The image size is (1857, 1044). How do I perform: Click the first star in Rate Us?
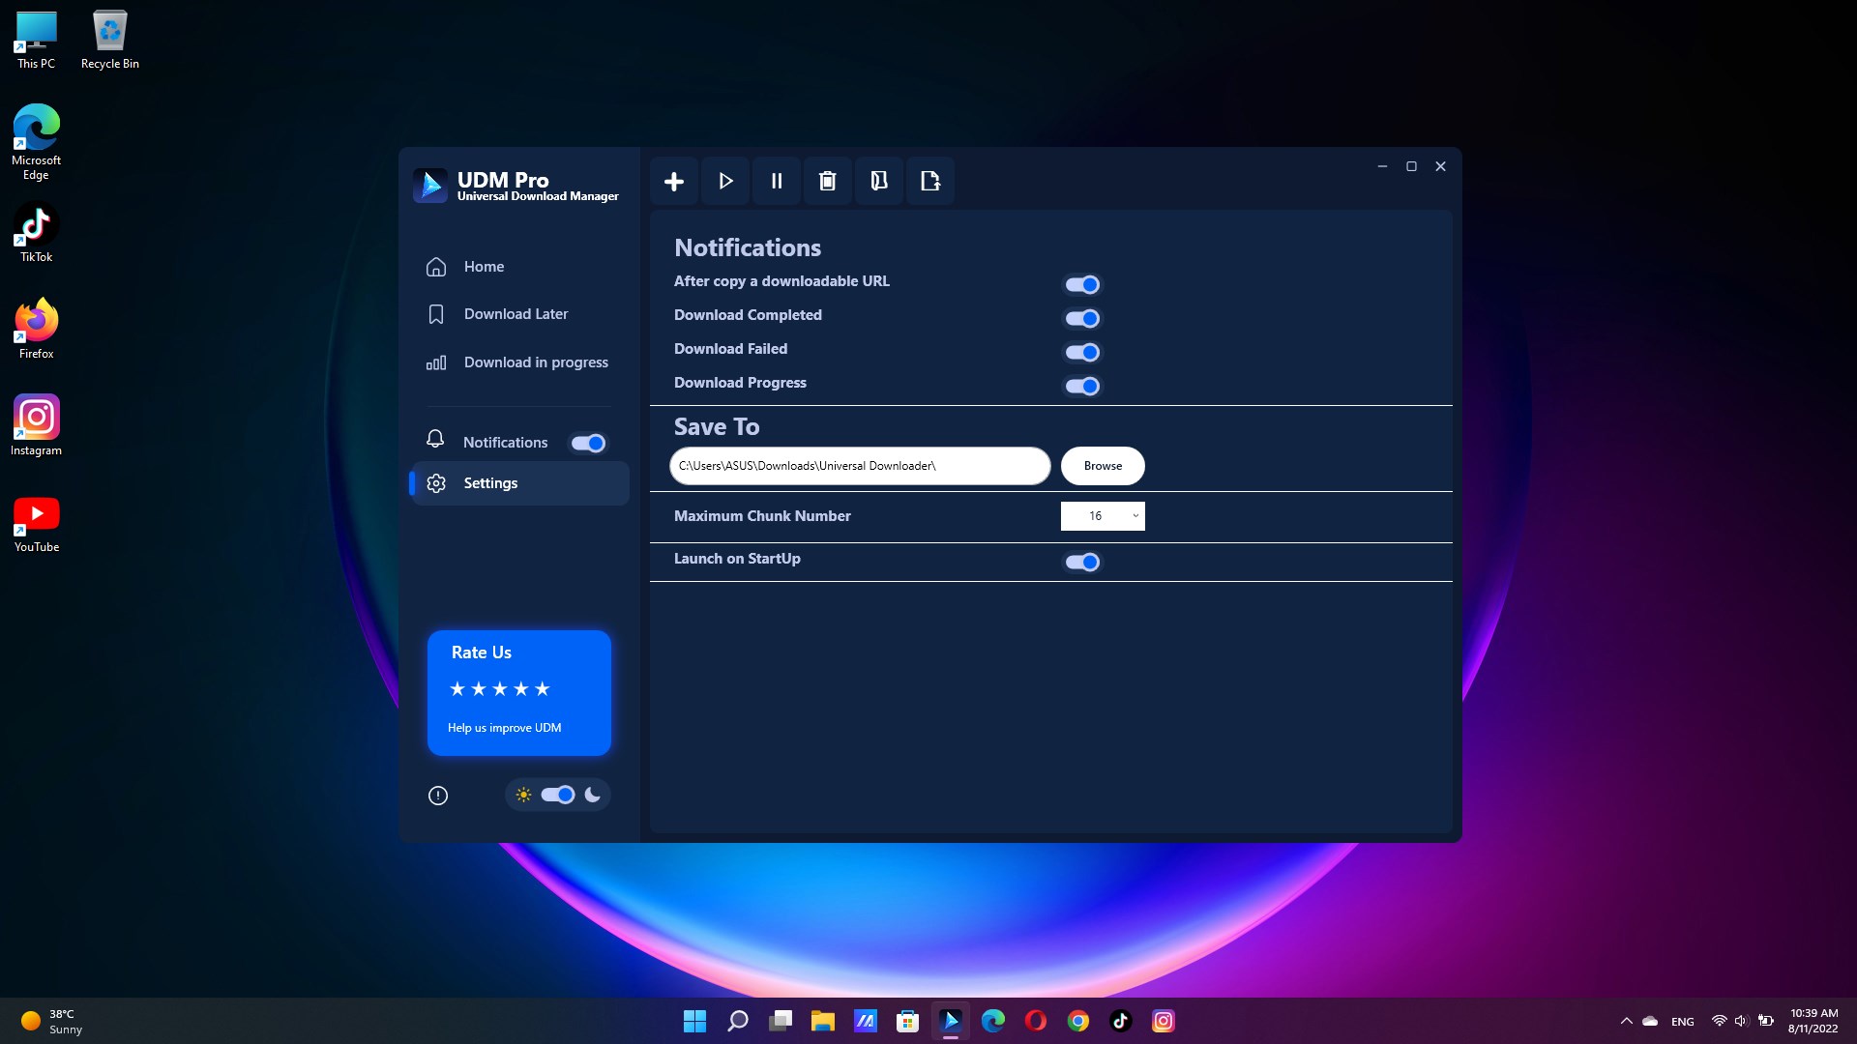[457, 688]
